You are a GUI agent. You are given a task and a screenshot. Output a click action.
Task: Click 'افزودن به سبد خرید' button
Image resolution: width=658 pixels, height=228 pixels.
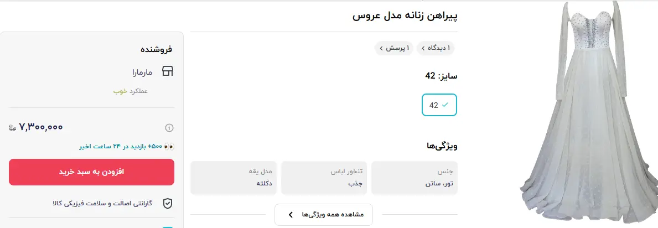92,172
